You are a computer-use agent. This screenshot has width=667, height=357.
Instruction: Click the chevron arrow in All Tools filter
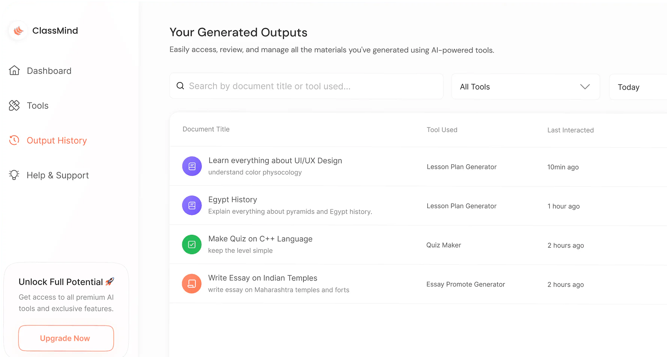point(585,87)
